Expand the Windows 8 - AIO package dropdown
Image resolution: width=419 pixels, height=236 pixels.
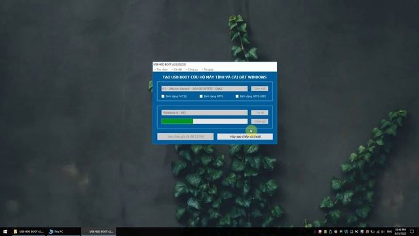pos(204,113)
